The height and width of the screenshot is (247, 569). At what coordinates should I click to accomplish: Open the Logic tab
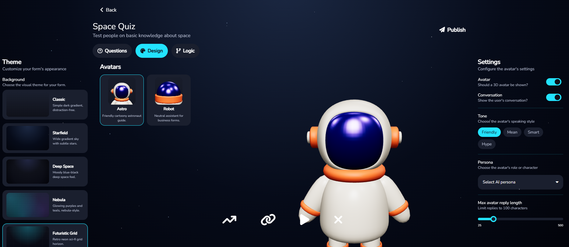tap(186, 51)
